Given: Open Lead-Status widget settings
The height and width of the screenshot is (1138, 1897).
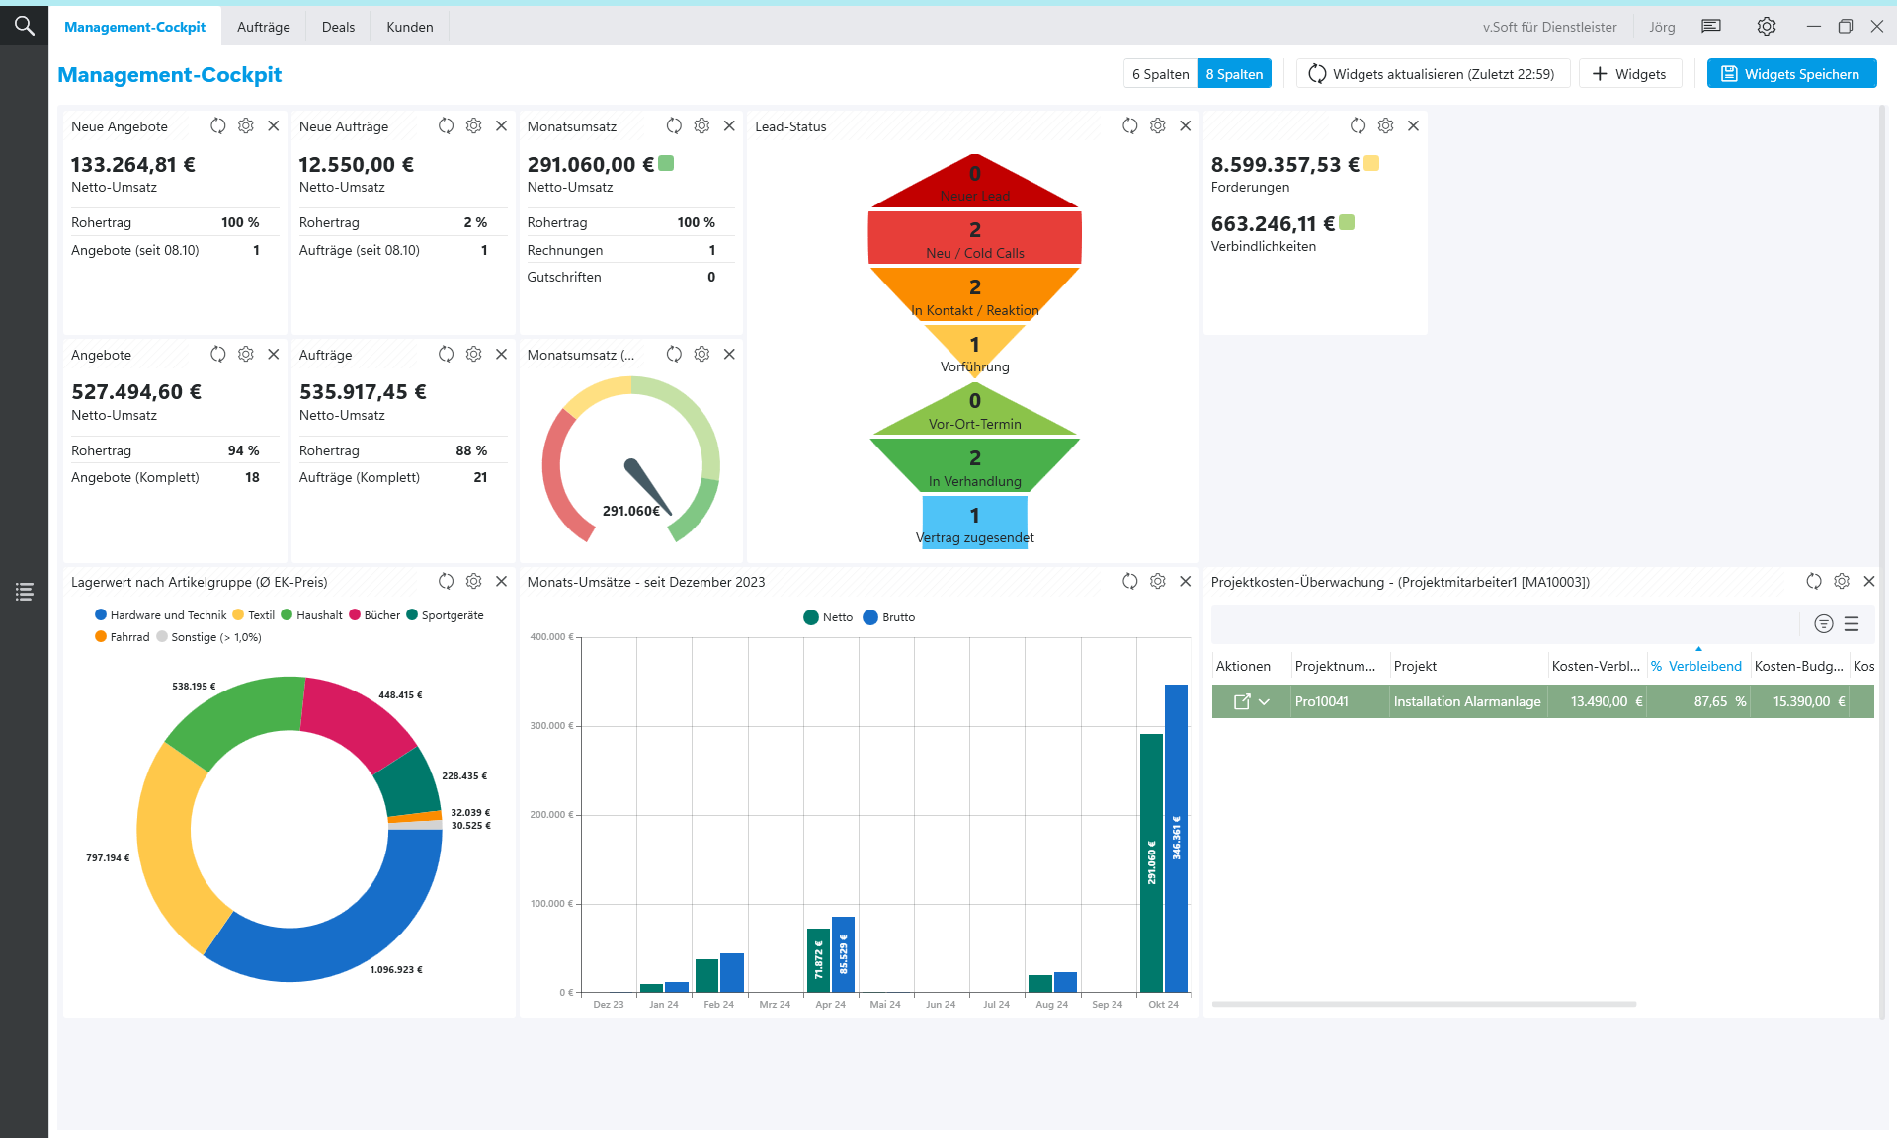Looking at the screenshot, I should tap(1158, 125).
